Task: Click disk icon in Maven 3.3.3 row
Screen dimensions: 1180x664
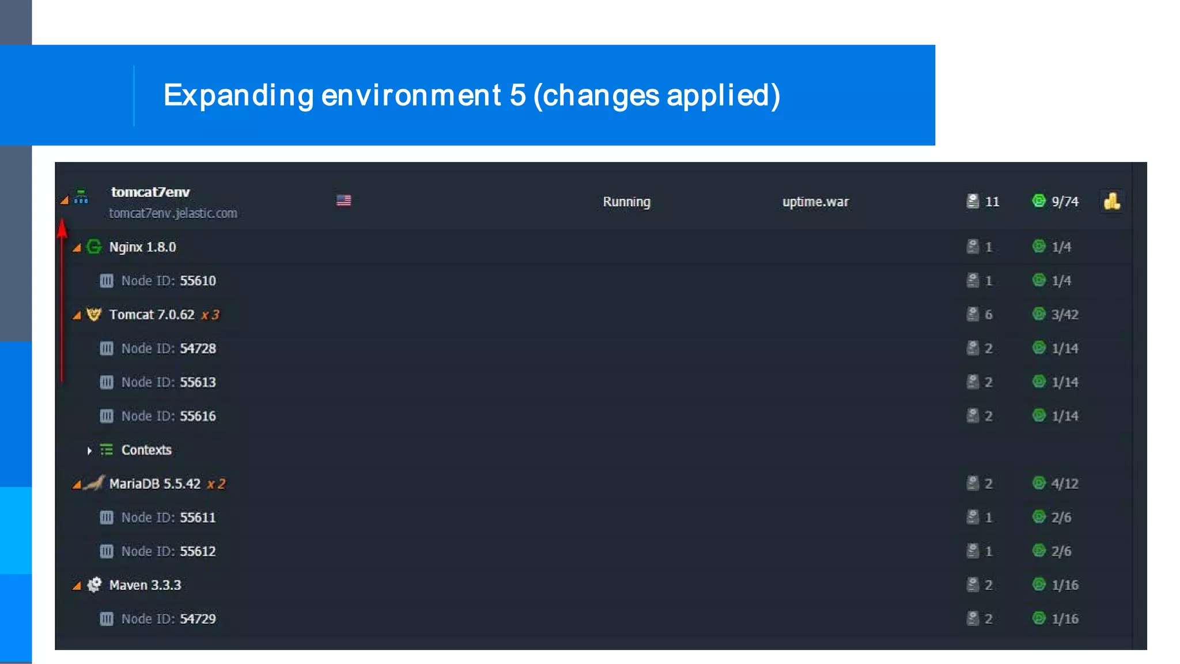Action: 973,584
